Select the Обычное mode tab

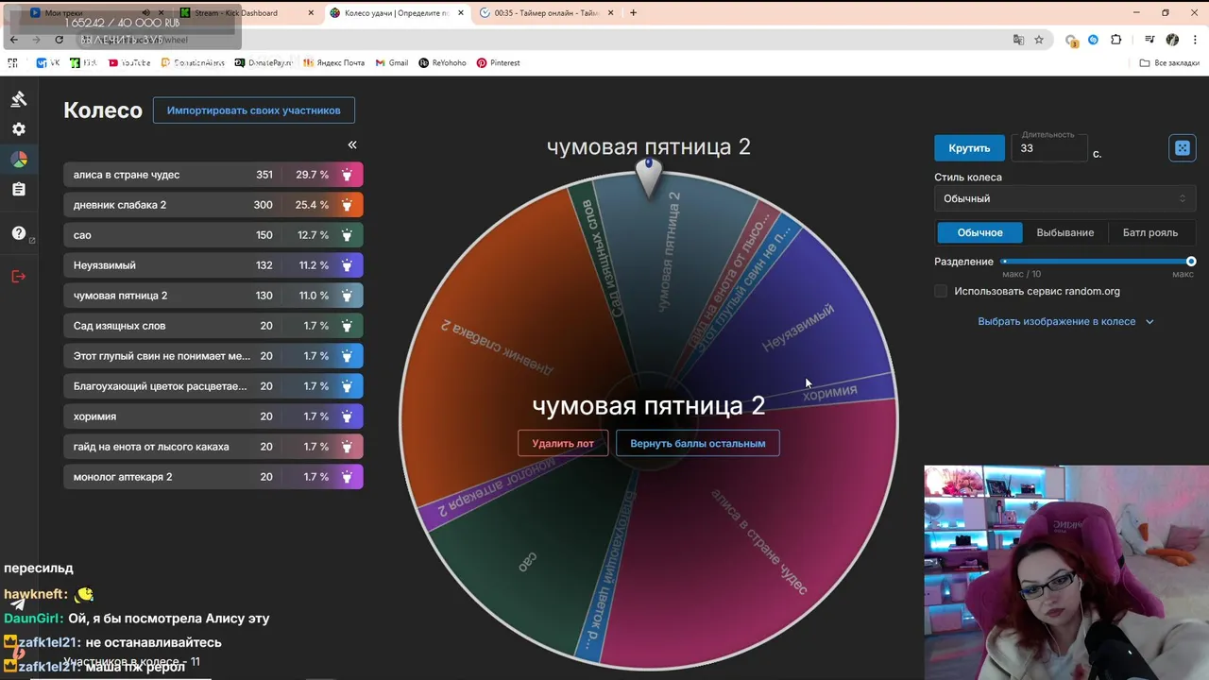(x=979, y=232)
